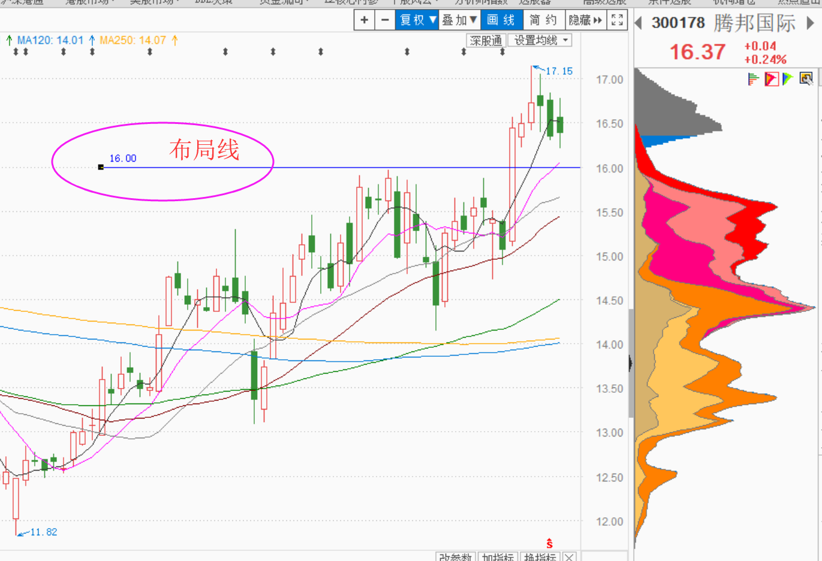This screenshot has height=561, width=822.
Task: Click the MA120: 14.01 indicator label
Action: 50,40
